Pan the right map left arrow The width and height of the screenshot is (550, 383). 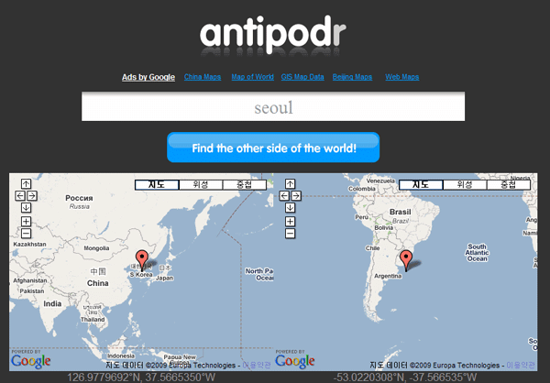click(284, 196)
